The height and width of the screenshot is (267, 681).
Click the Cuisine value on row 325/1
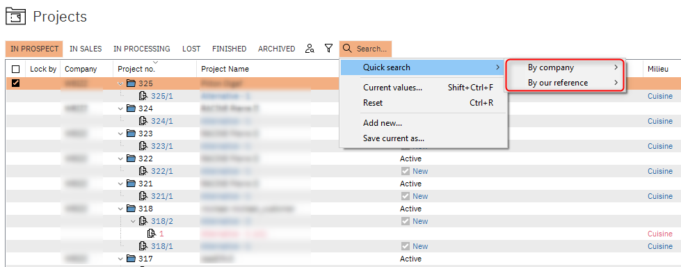[x=660, y=96]
